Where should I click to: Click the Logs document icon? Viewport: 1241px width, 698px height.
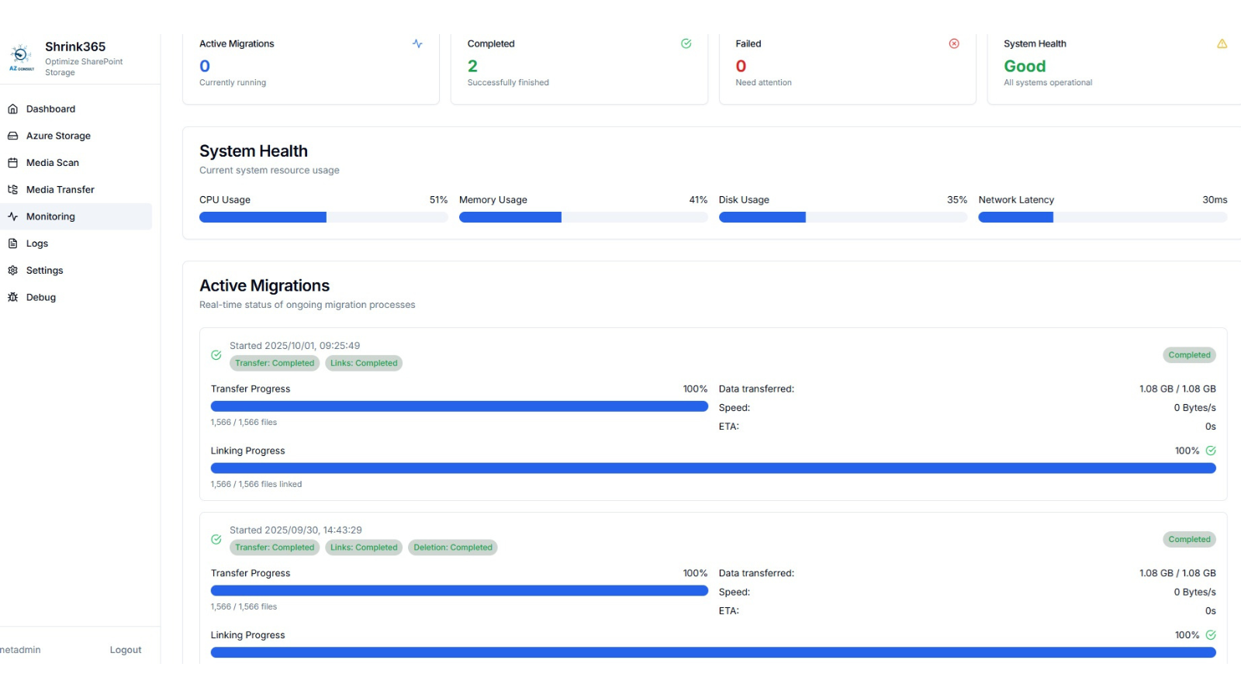pyautogui.click(x=12, y=244)
